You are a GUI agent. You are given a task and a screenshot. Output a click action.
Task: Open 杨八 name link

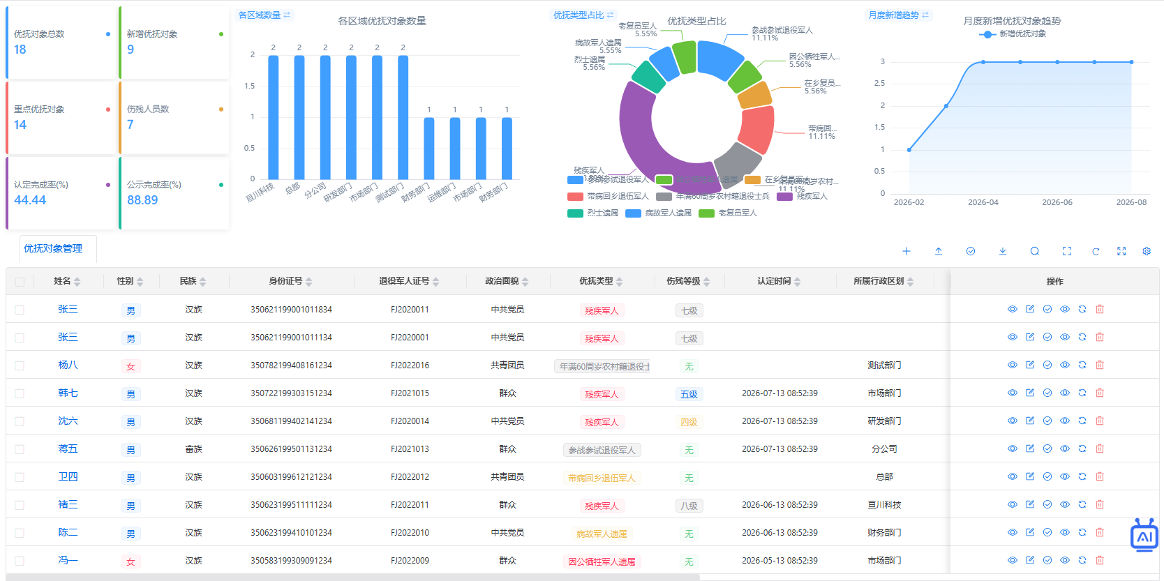tap(68, 365)
